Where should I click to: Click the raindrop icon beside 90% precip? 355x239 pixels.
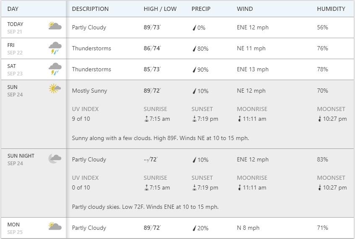pyautogui.click(x=194, y=70)
